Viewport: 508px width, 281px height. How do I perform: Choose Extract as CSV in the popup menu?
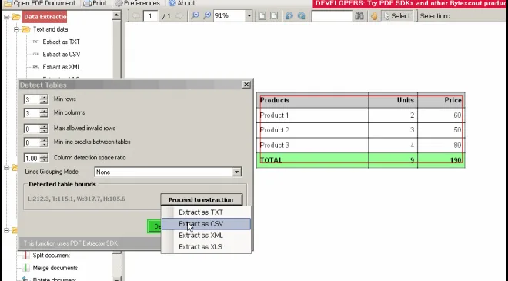coord(206,224)
